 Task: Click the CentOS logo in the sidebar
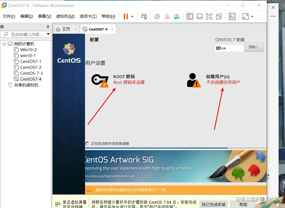pyautogui.click(x=69, y=53)
